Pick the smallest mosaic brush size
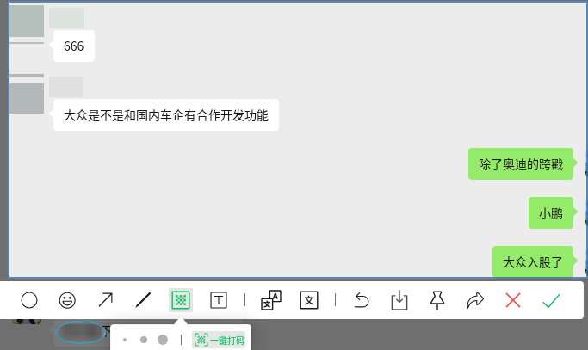Viewport: 588px width, 350px height. click(125, 340)
